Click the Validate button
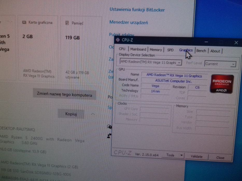Viewport: 242px width, 181px height. coord(196,156)
